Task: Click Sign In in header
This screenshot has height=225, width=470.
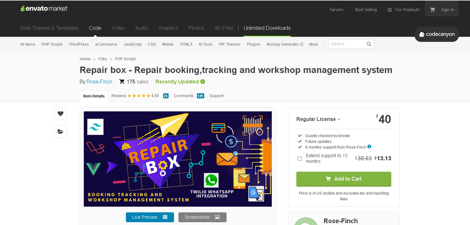Action: tap(447, 10)
